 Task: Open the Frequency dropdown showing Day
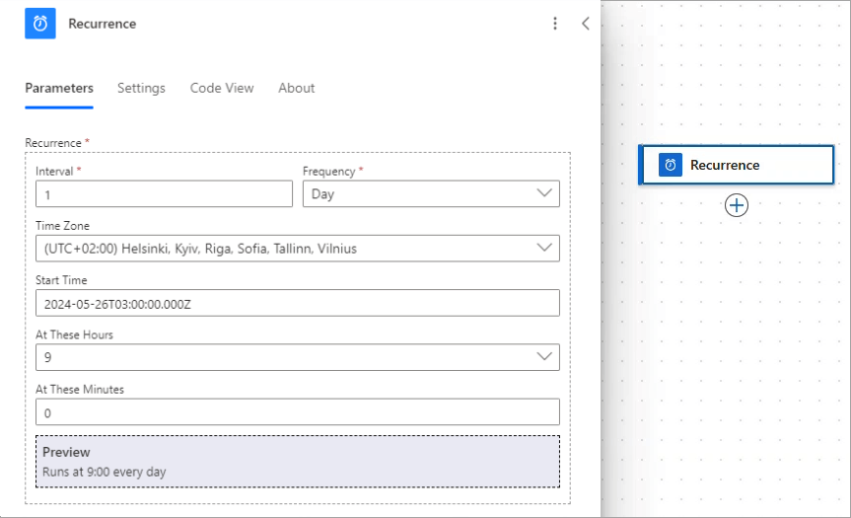click(431, 193)
